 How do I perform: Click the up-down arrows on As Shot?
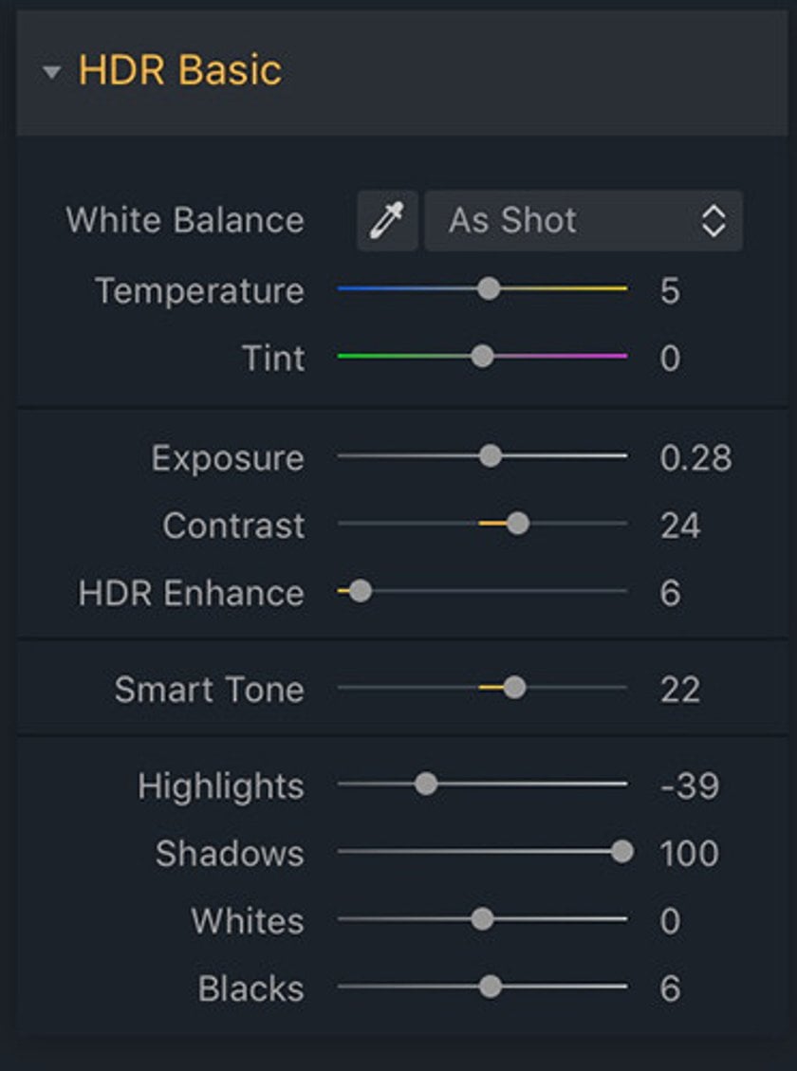[714, 221]
